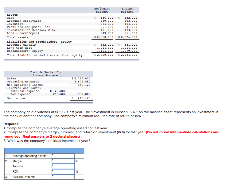Click Plant and equipment beginning value 851,000
This screenshot has width=242, height=183.
[107, 27]
